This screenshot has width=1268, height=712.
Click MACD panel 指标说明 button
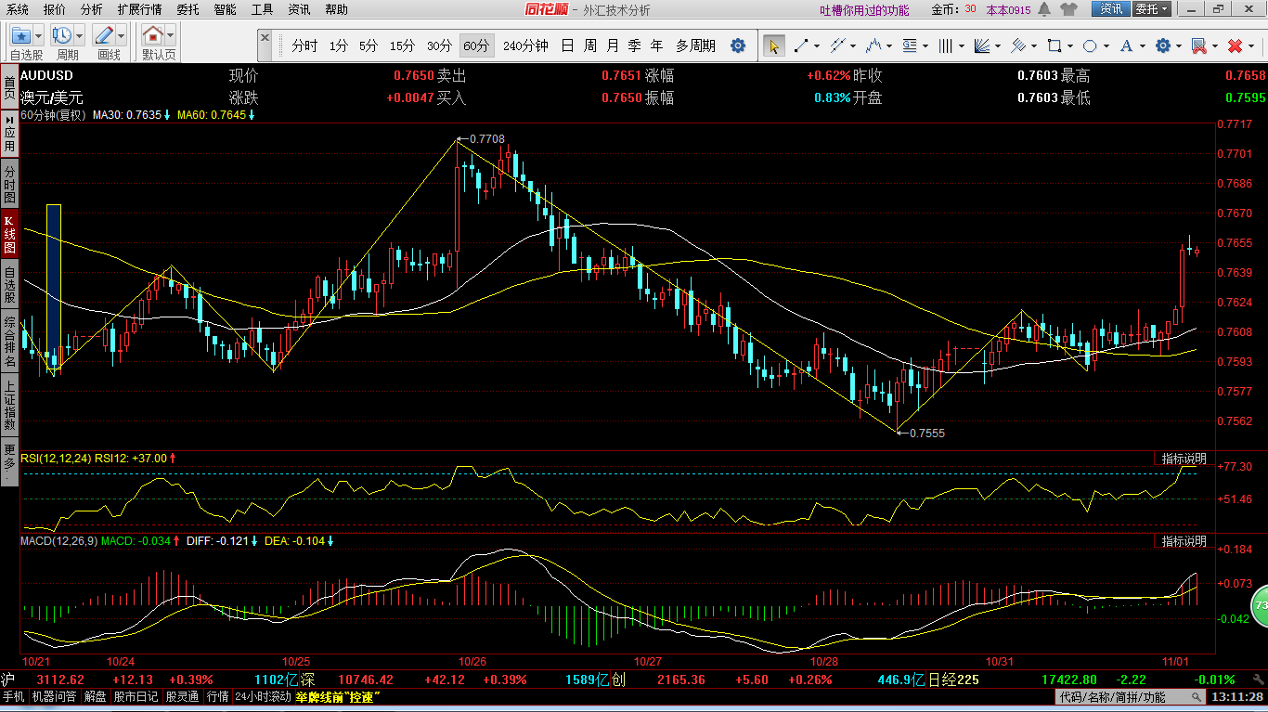[1184, 540]
